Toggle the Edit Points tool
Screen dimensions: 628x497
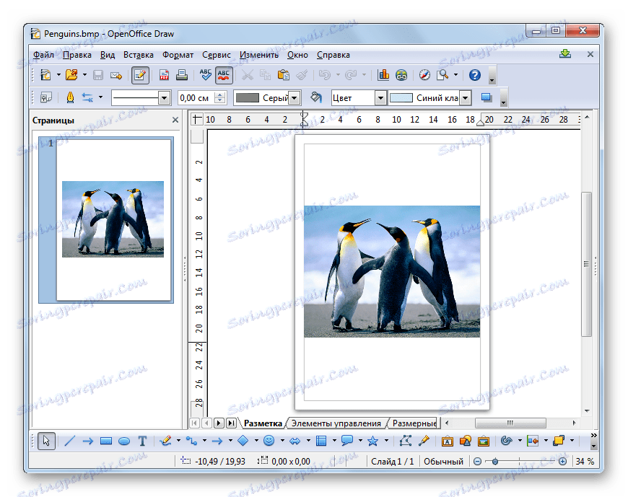coord(406,441)
